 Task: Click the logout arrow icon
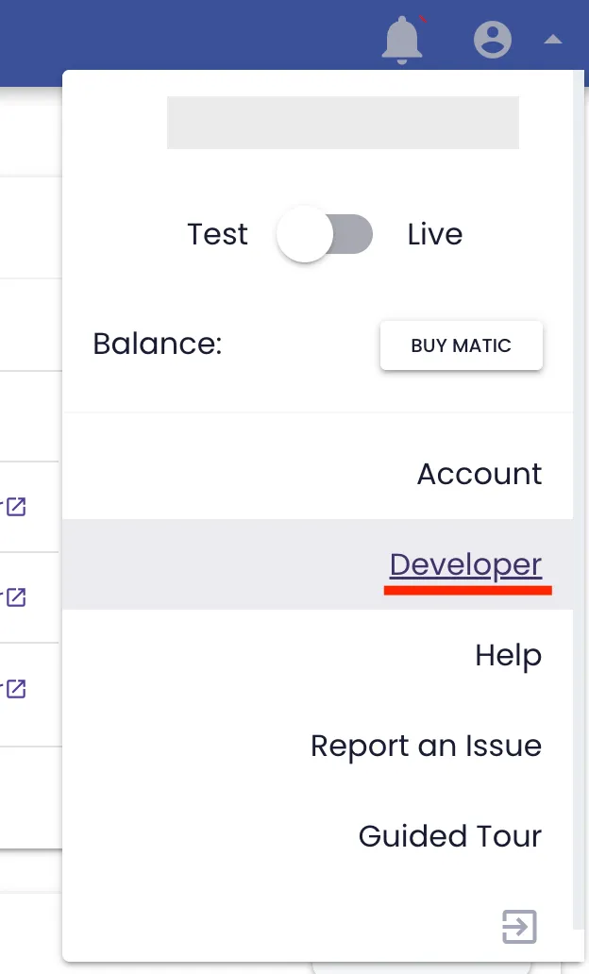(519, 927)
